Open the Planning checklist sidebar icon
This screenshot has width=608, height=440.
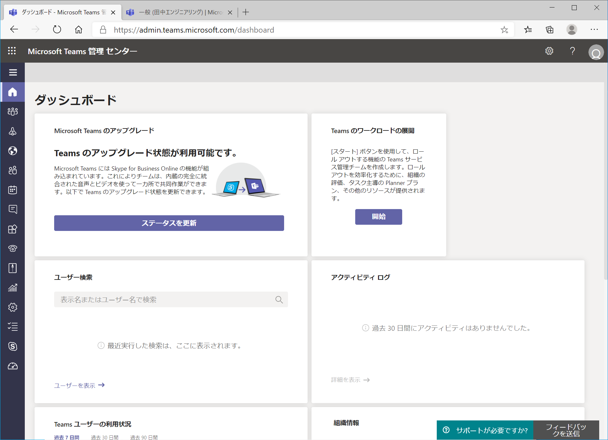coord(13,327)
